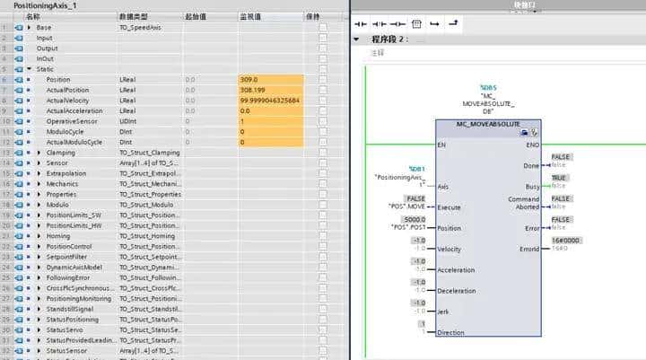Toggle retain checkbox for Clamping row
The height and width of the screenshot is (360, 646).
coord(323,153)
